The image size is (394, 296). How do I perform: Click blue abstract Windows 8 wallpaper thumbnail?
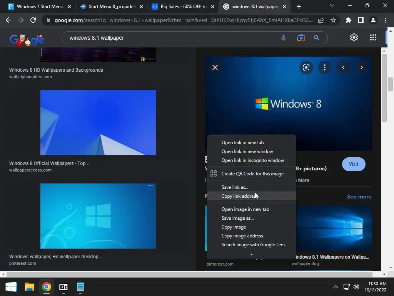coord(98,123)
